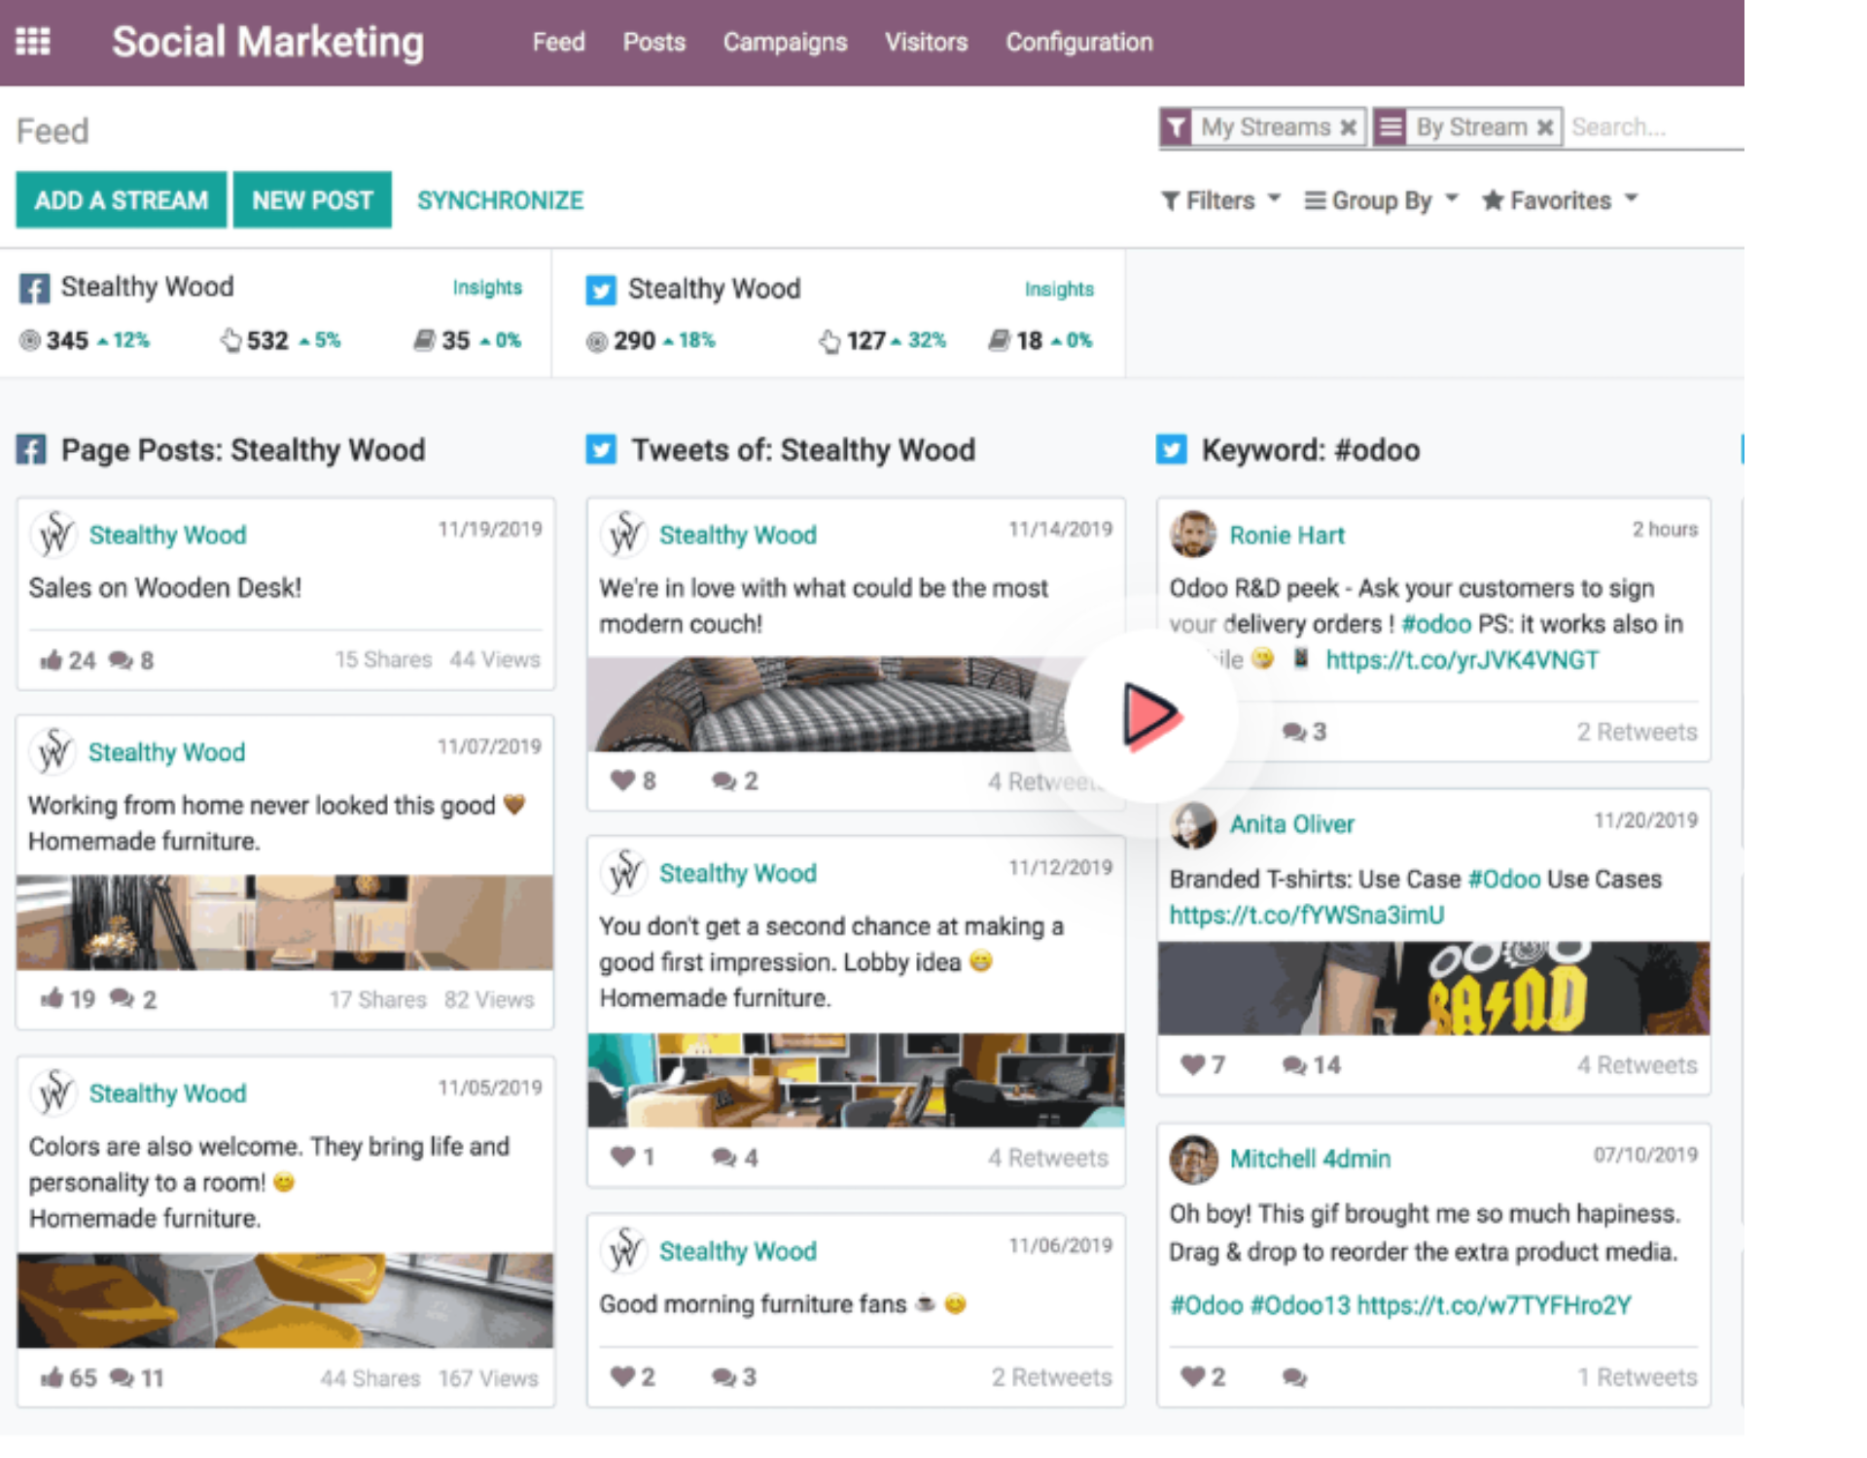Click like icon on Sales on Wooden Desk post
Image resolution: width=1867 pixels, height=1458 pixels.
tap(51, 661)
